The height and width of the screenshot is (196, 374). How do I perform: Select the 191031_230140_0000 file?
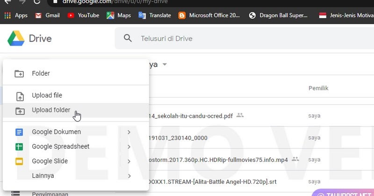(178, 138)
